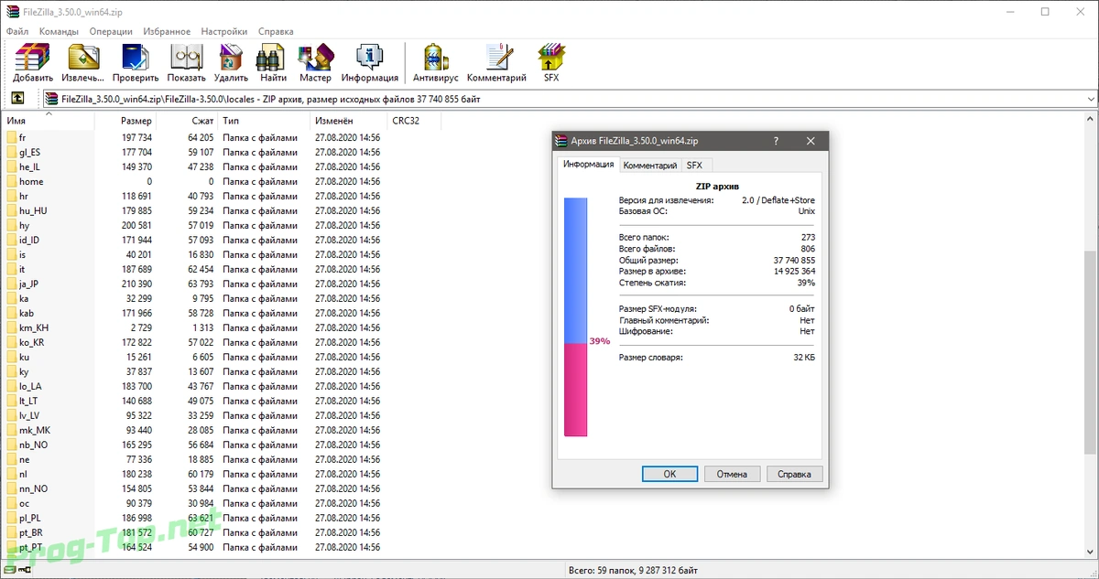Image resolution: width=1099 pixels, height=579 pixels.
Task: Switch to the Информация tab
Action: pos(588,165)
